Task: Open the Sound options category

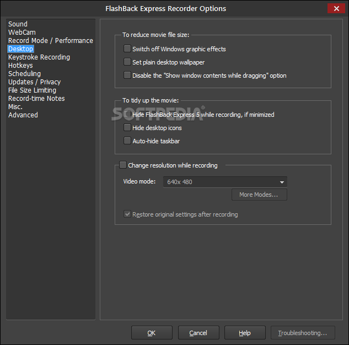Action: [x=18, y=24]
